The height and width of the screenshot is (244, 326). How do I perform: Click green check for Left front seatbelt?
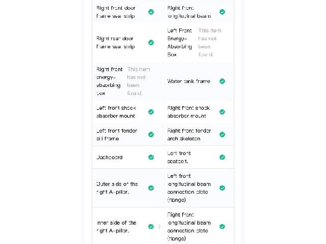click(222, 157)
